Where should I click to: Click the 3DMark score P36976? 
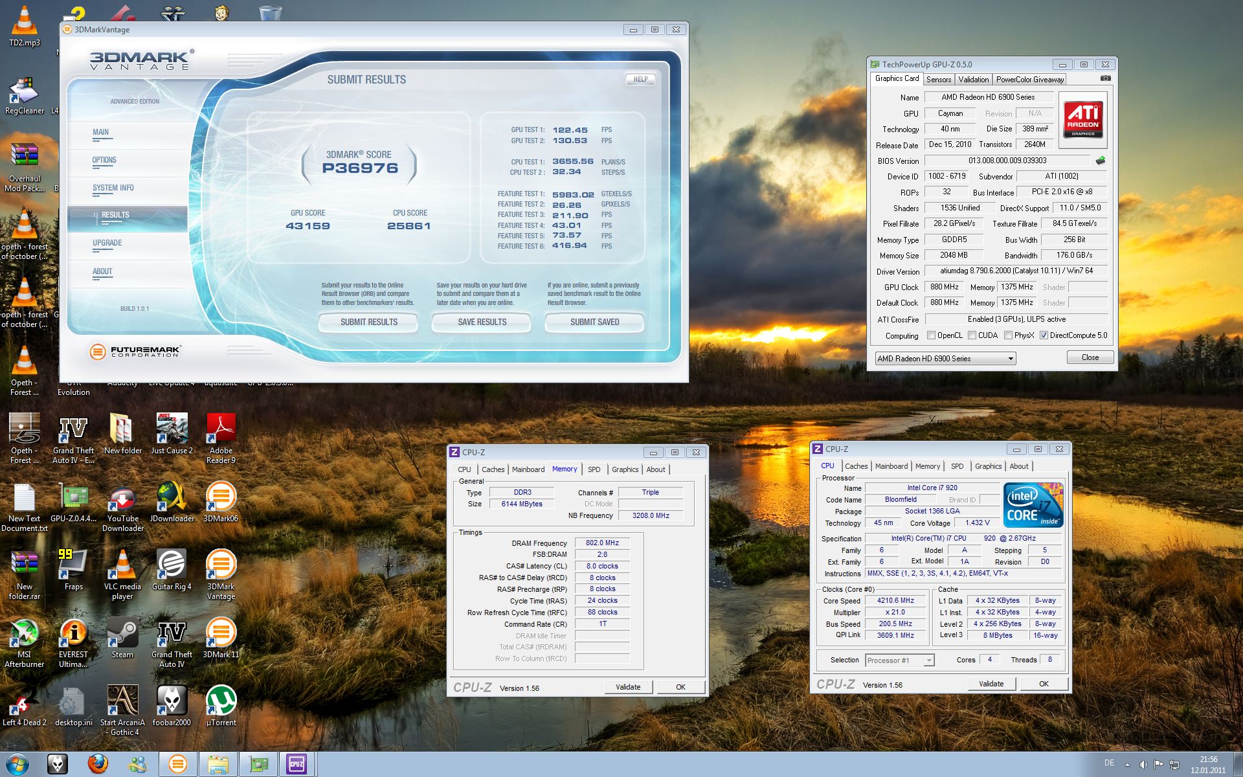tap(360, 168)
